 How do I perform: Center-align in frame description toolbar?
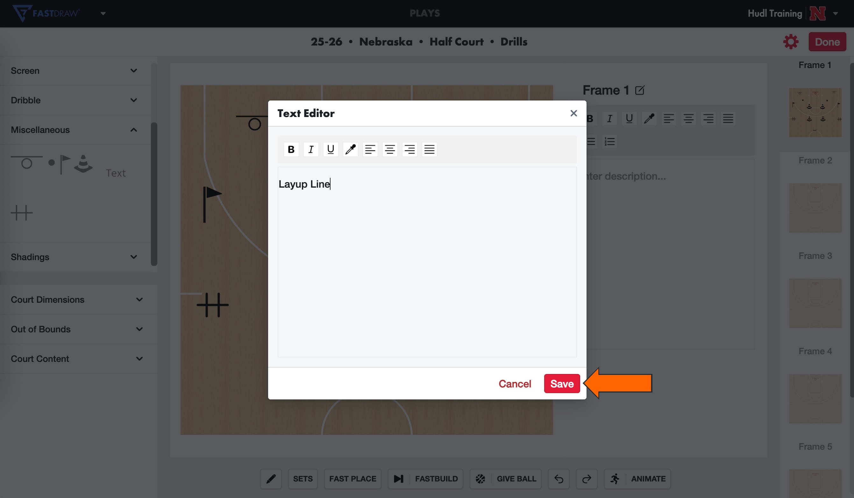click(x=688, y=119)
